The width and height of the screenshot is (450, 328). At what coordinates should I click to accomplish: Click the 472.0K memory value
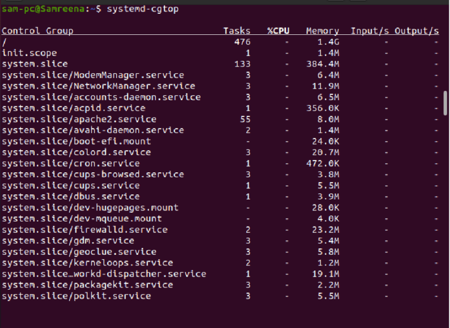[323, 163]
